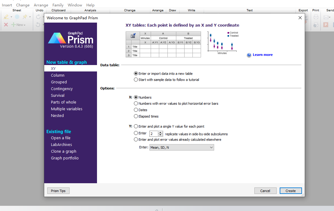
Task: Click the red X delete sheet icon
Action: [x=6, y=25]
